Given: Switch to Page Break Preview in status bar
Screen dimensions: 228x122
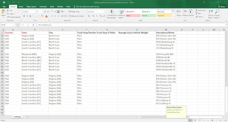Looking at the screenshot, I should pyautogui.click(x=200, y=120).
